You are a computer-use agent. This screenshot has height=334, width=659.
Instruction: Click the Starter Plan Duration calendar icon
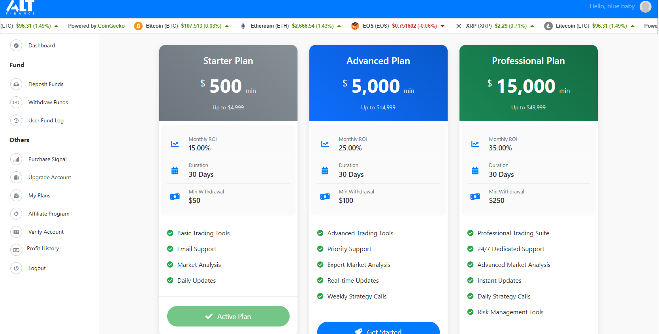pos(175,171)
